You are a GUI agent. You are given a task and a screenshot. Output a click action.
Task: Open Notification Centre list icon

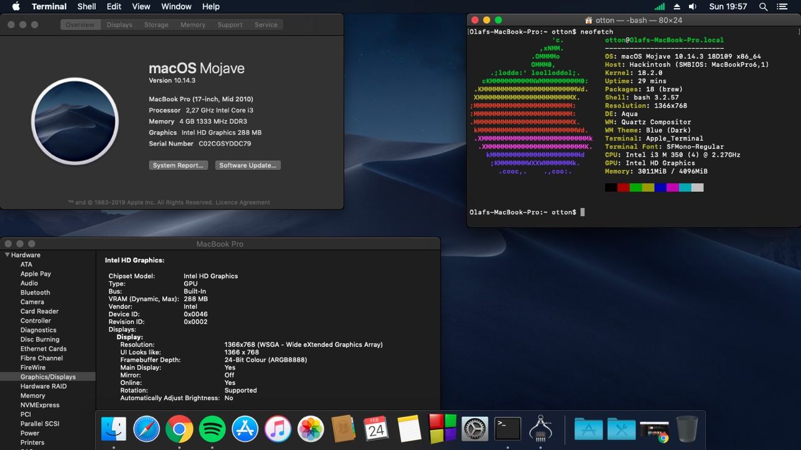coord(782,7)
